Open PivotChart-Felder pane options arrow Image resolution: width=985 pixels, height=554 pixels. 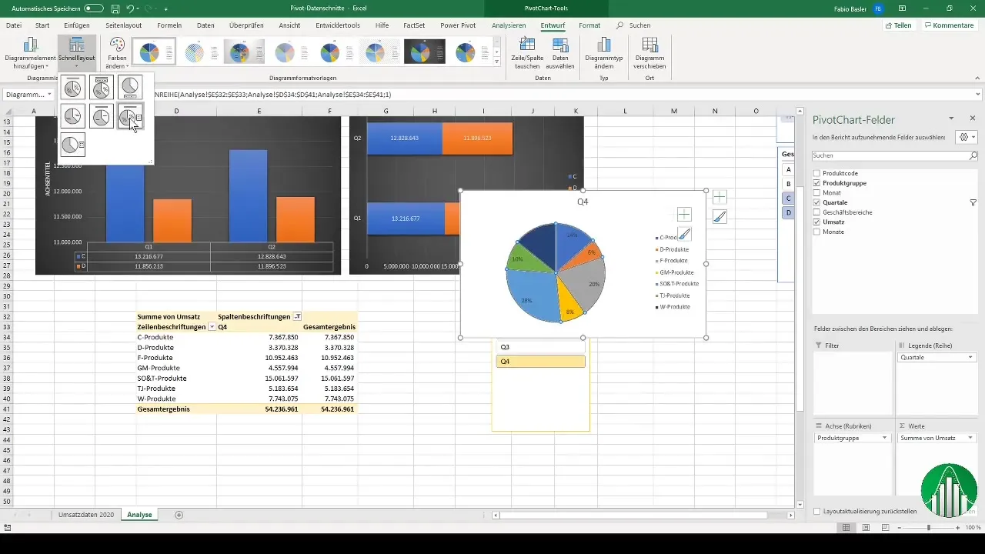952,118
